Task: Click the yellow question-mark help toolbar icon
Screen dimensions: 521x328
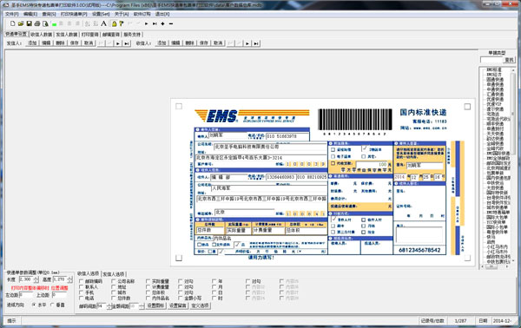Action: coord(122,23)
